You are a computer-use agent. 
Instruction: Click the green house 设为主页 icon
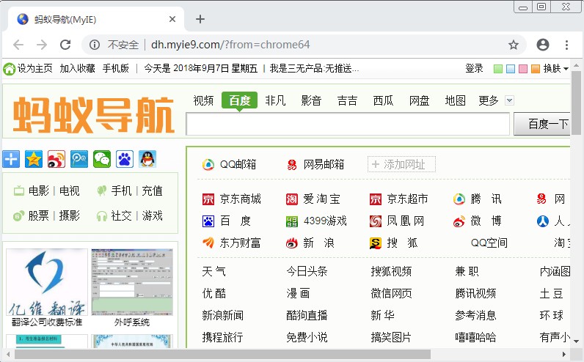click(9, 68)
